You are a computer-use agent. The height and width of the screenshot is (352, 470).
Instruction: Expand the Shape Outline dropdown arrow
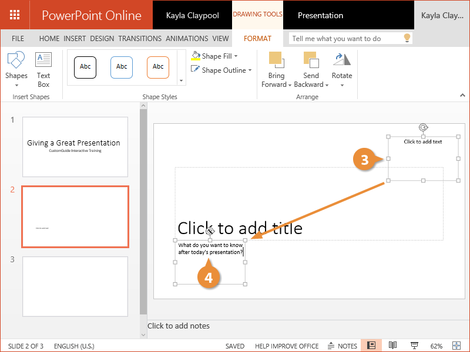250,70
